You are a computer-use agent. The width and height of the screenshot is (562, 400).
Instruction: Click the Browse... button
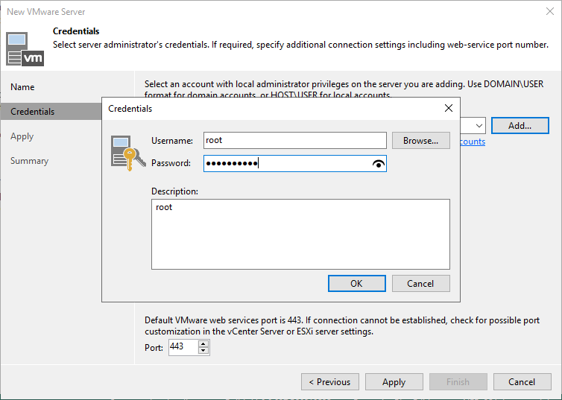[x=421, y=140]
